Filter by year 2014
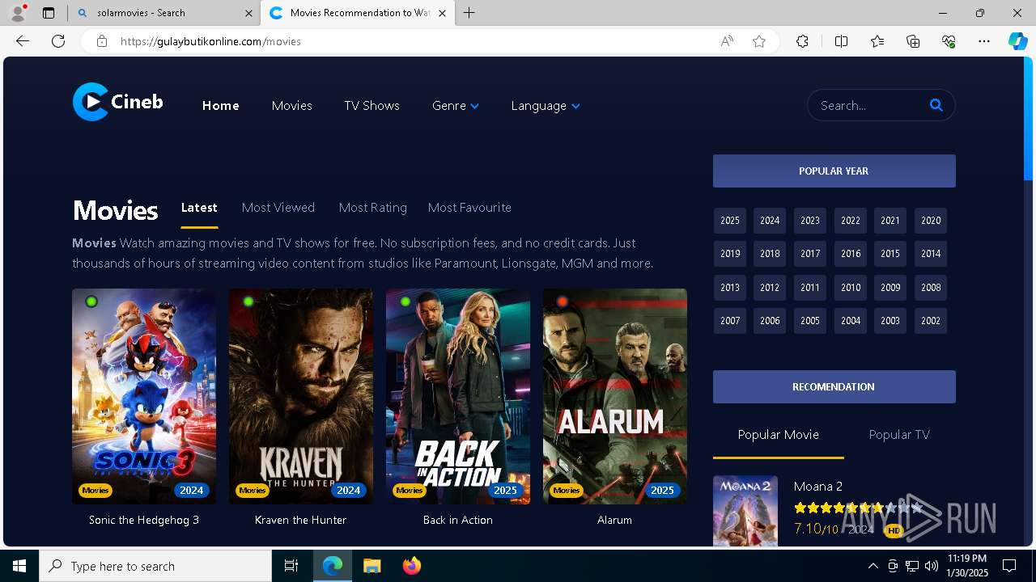Viewport: 1036px width, 582px height. click(x=931, y=254)
